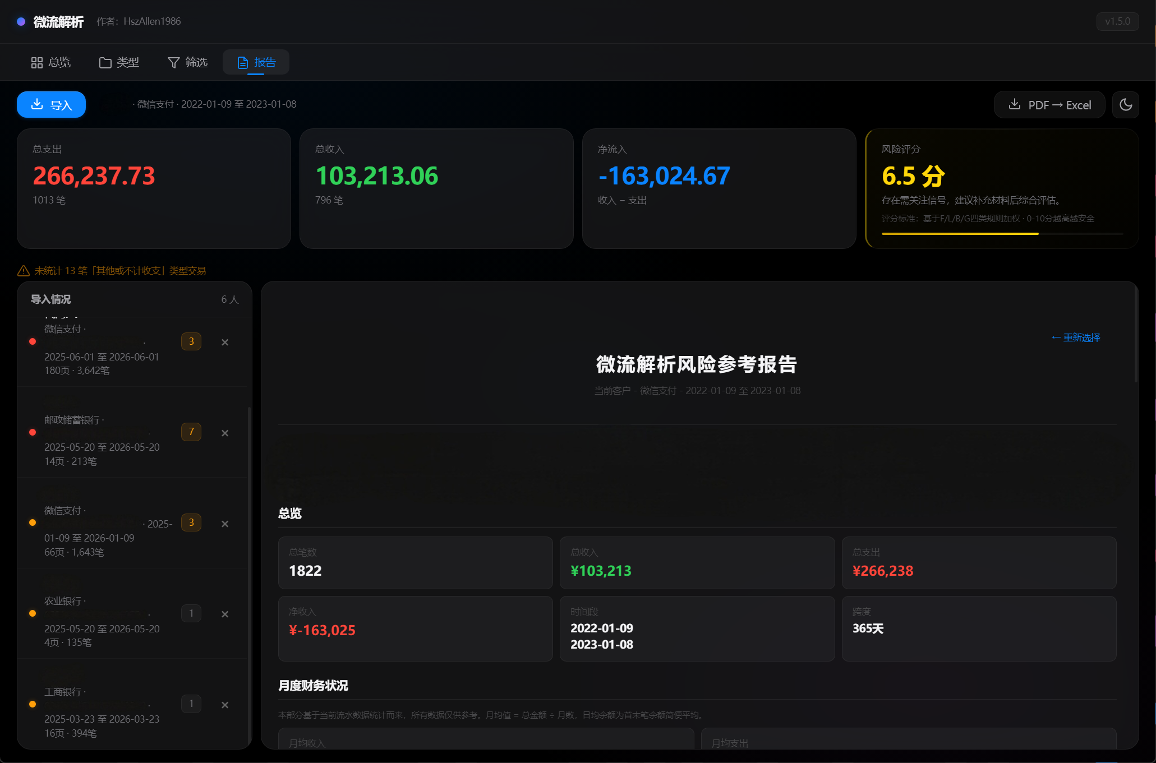Remove the 邮政储蓄银行 import entry

225,433
